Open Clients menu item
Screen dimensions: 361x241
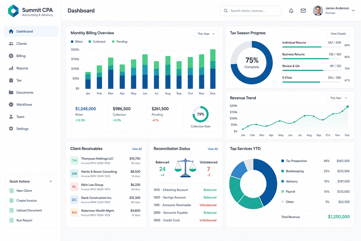coord(31,44)
